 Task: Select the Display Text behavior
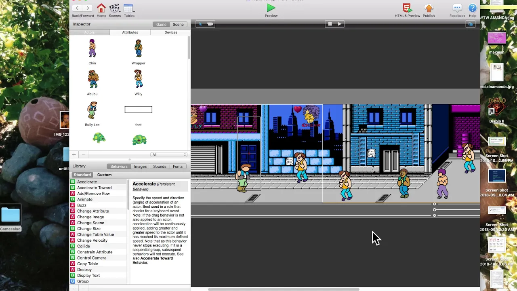99,276
